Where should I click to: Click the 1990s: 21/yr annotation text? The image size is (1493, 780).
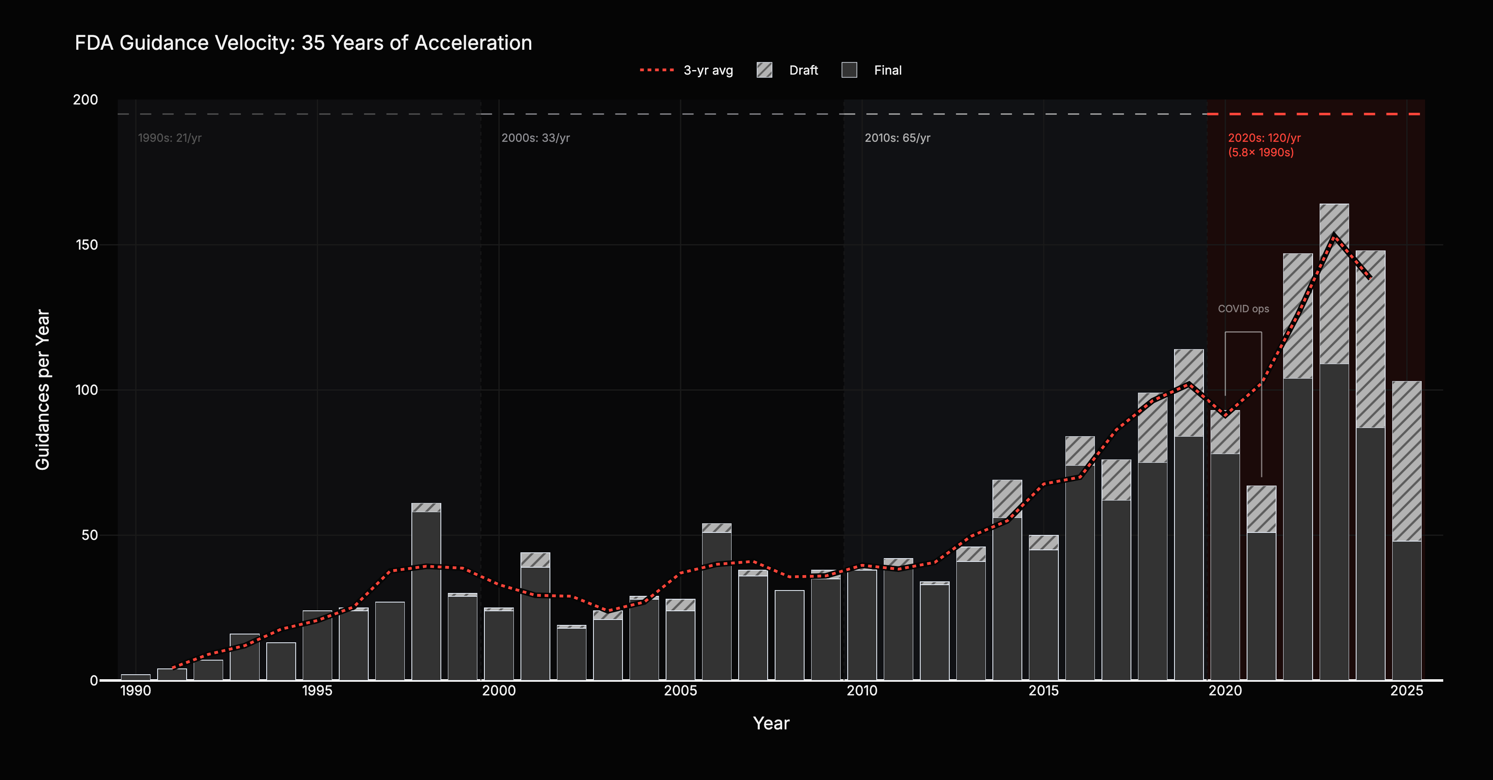pyautogui.click(x=169, y=138)
